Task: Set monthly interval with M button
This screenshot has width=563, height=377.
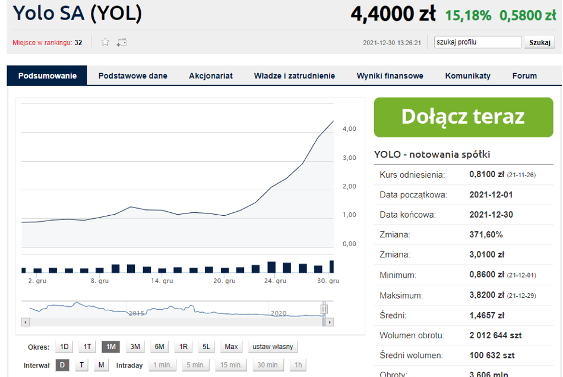Action: [x=101, y=365]
